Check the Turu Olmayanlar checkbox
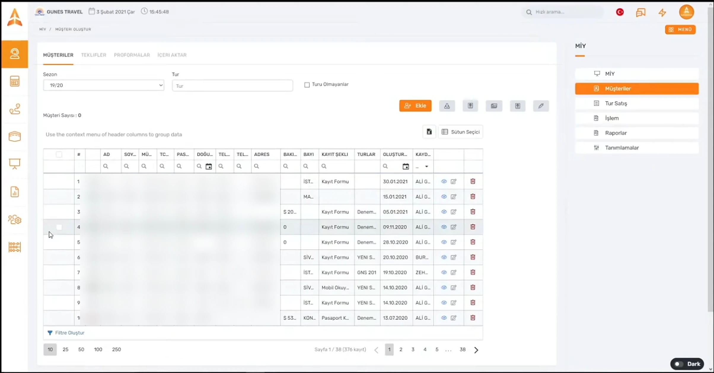 point(307,85)
